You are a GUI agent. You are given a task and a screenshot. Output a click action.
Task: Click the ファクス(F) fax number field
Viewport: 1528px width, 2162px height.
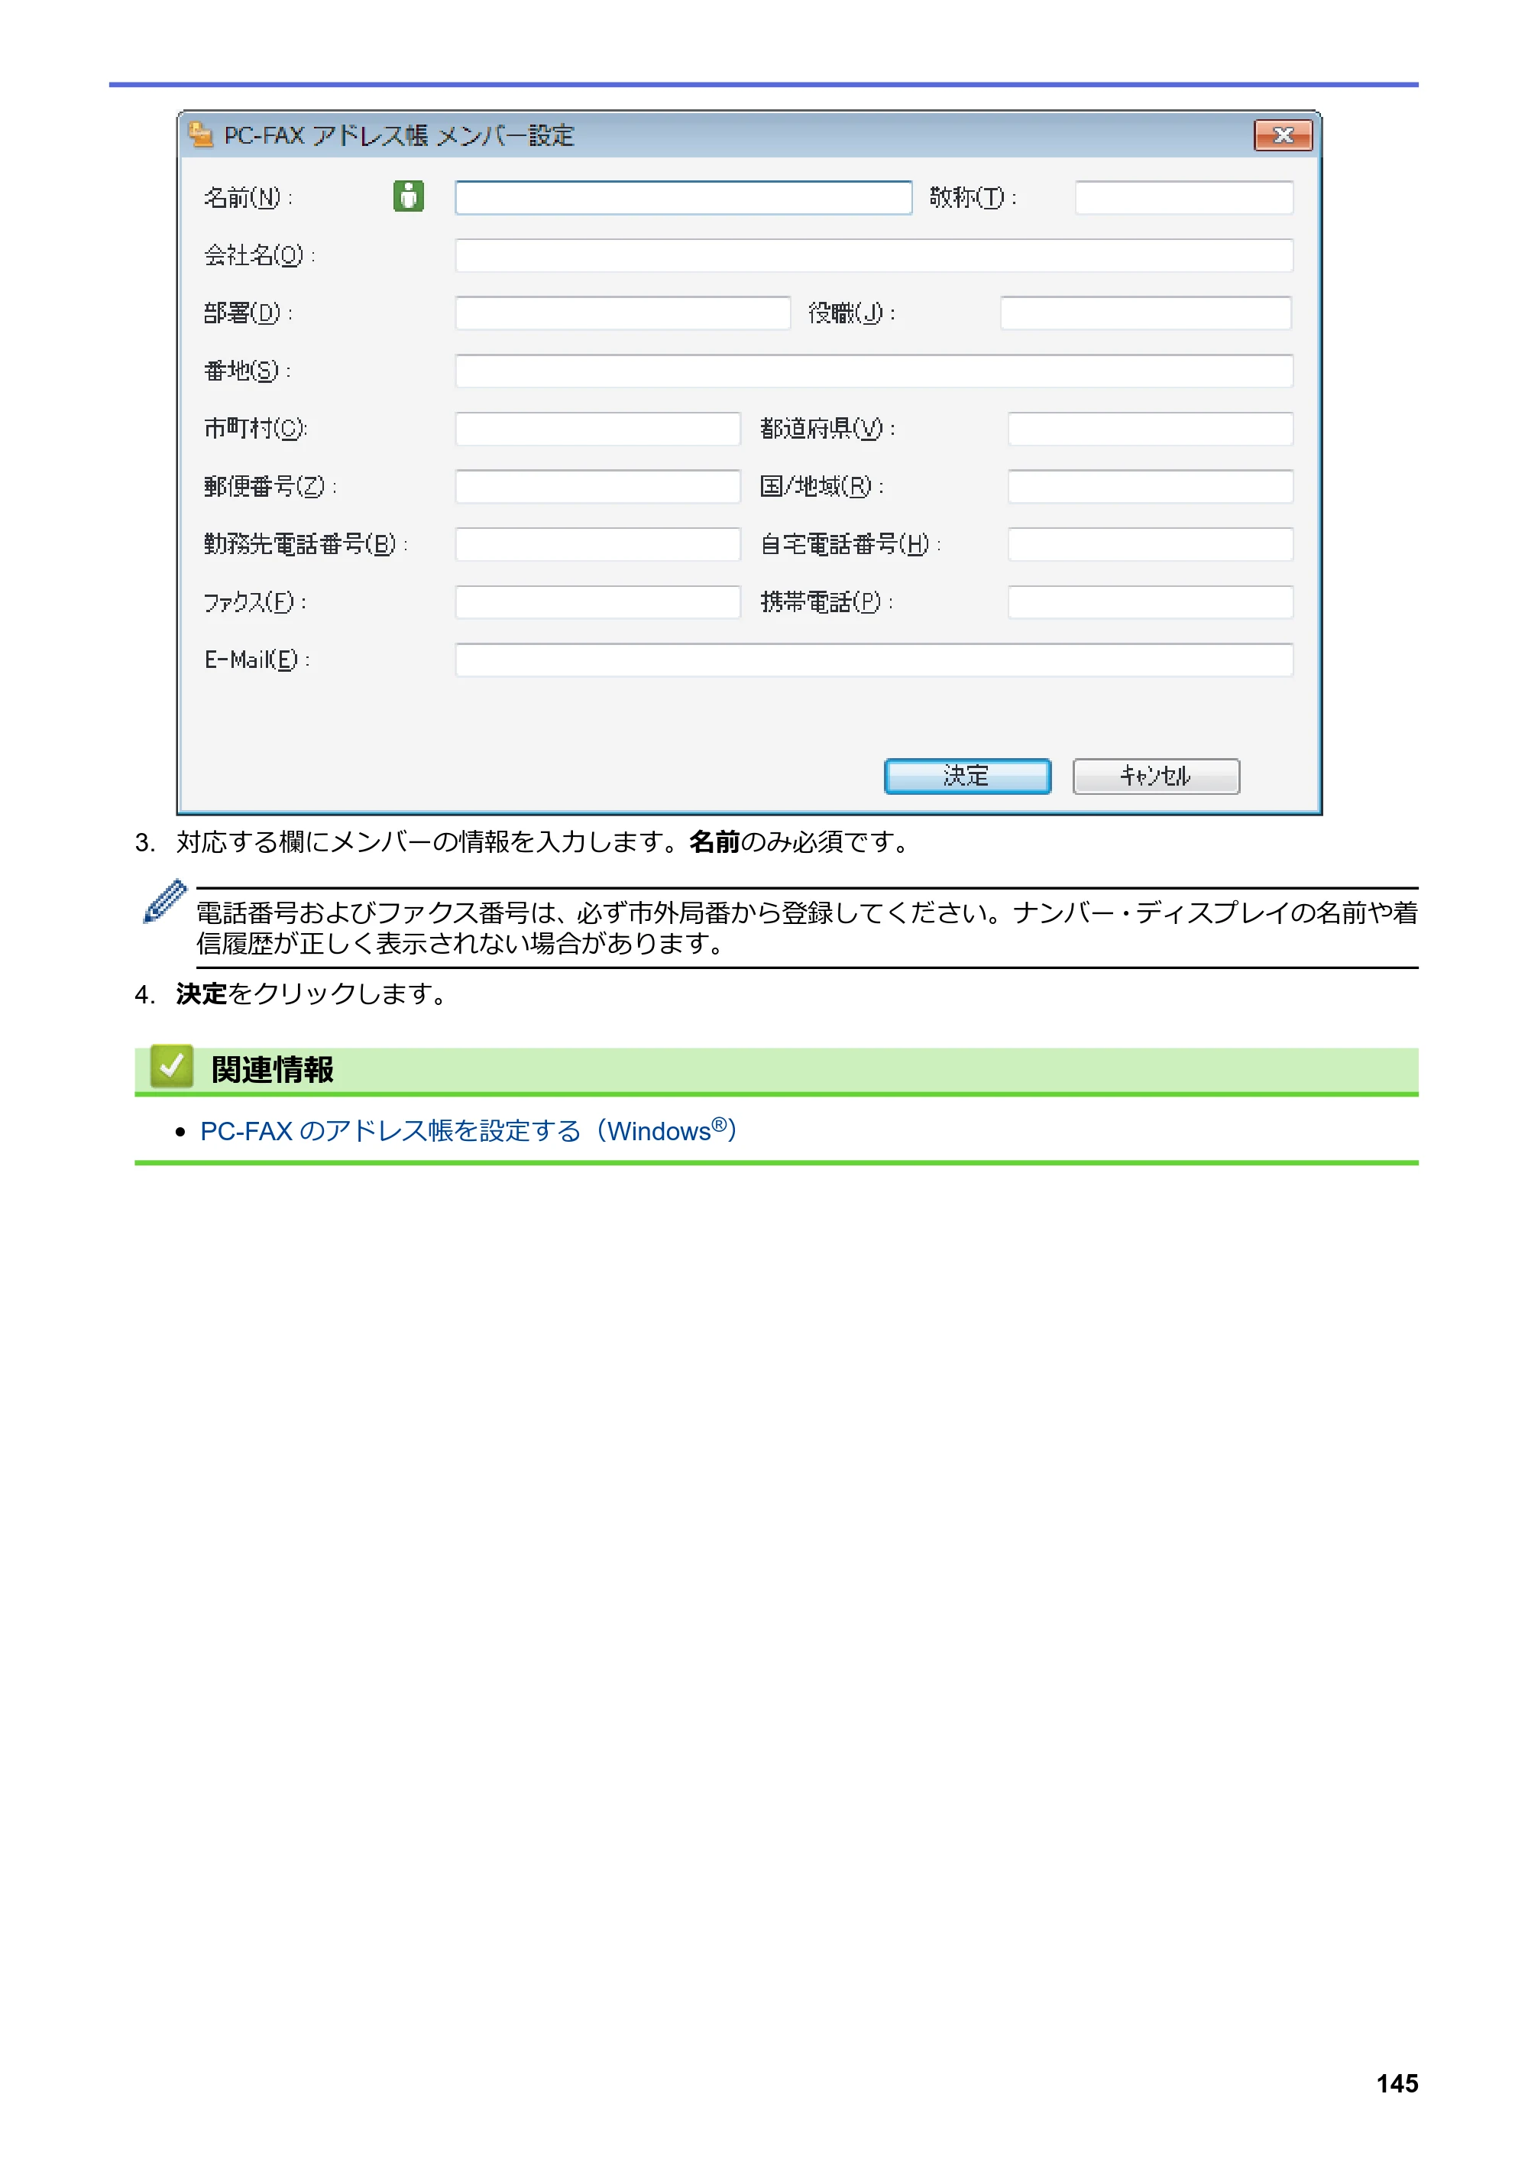pos(598,603)
